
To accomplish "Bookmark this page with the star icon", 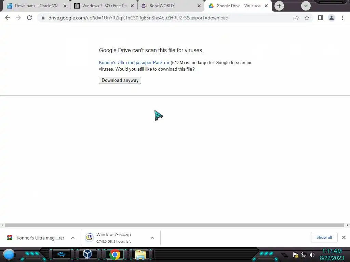I will pos(307,18).
